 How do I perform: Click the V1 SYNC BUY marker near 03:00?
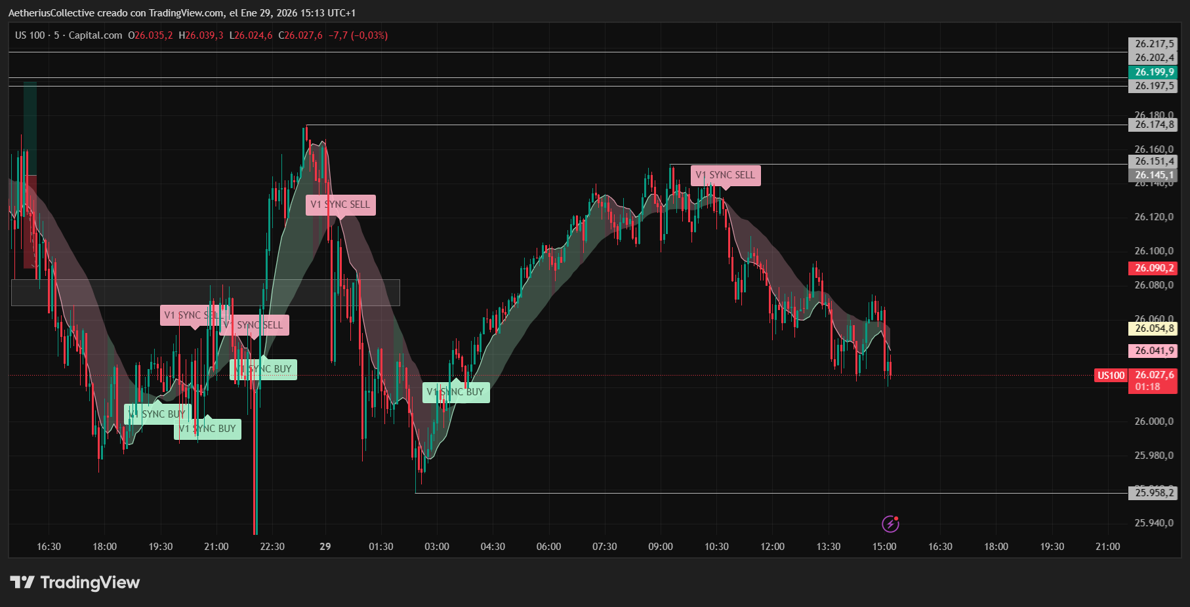[456, 392]
